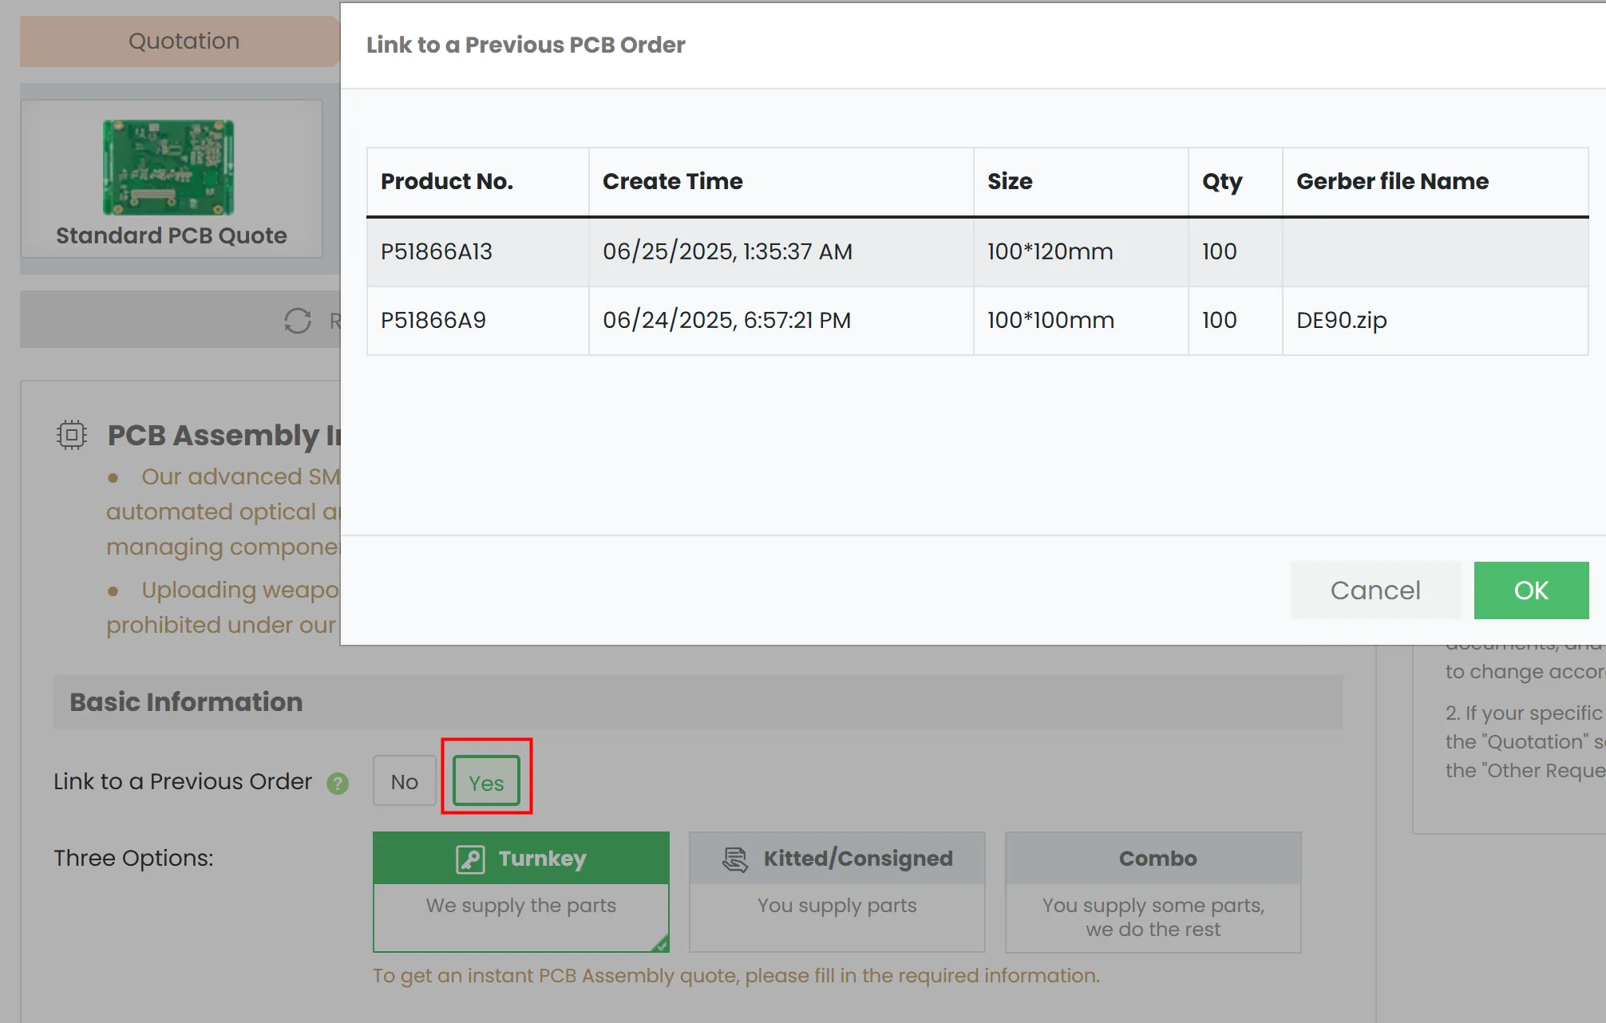Click the refresh circular arrows icon
This screenshot has height=1023, width=1606.
tap(298, 321)
